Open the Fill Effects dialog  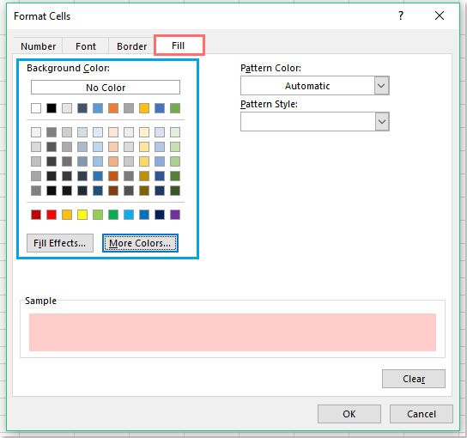tap(60, 243)
